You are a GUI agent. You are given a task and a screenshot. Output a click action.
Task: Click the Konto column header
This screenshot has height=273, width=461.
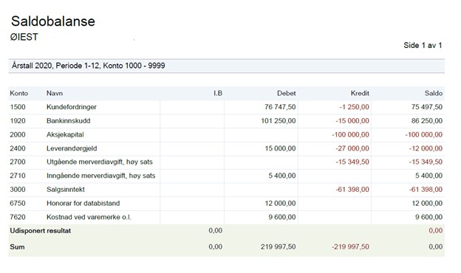click(x=18, y=94)
